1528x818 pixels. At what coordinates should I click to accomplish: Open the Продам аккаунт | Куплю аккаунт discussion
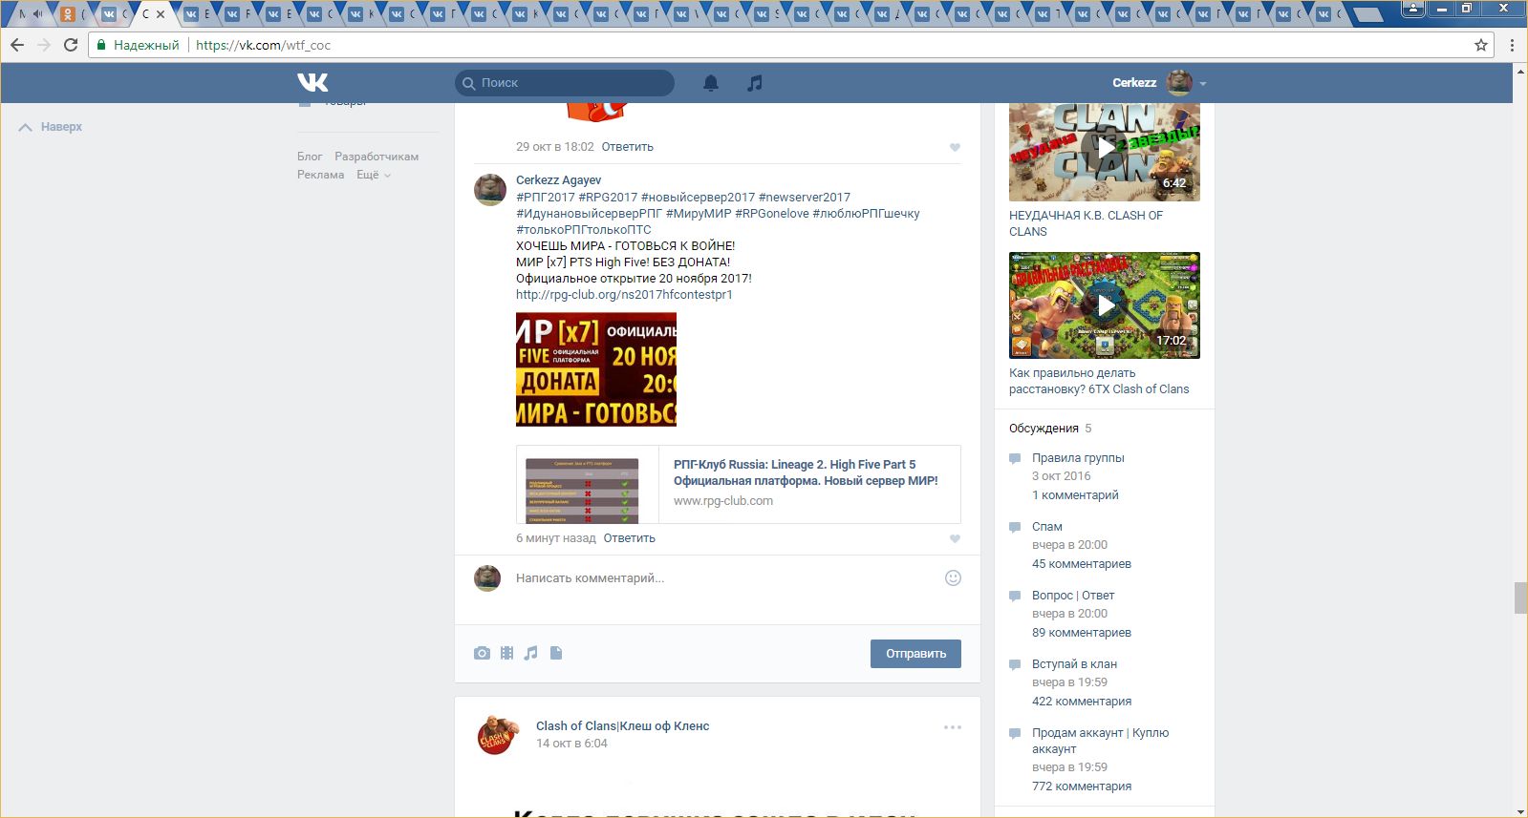(1100, 741)
